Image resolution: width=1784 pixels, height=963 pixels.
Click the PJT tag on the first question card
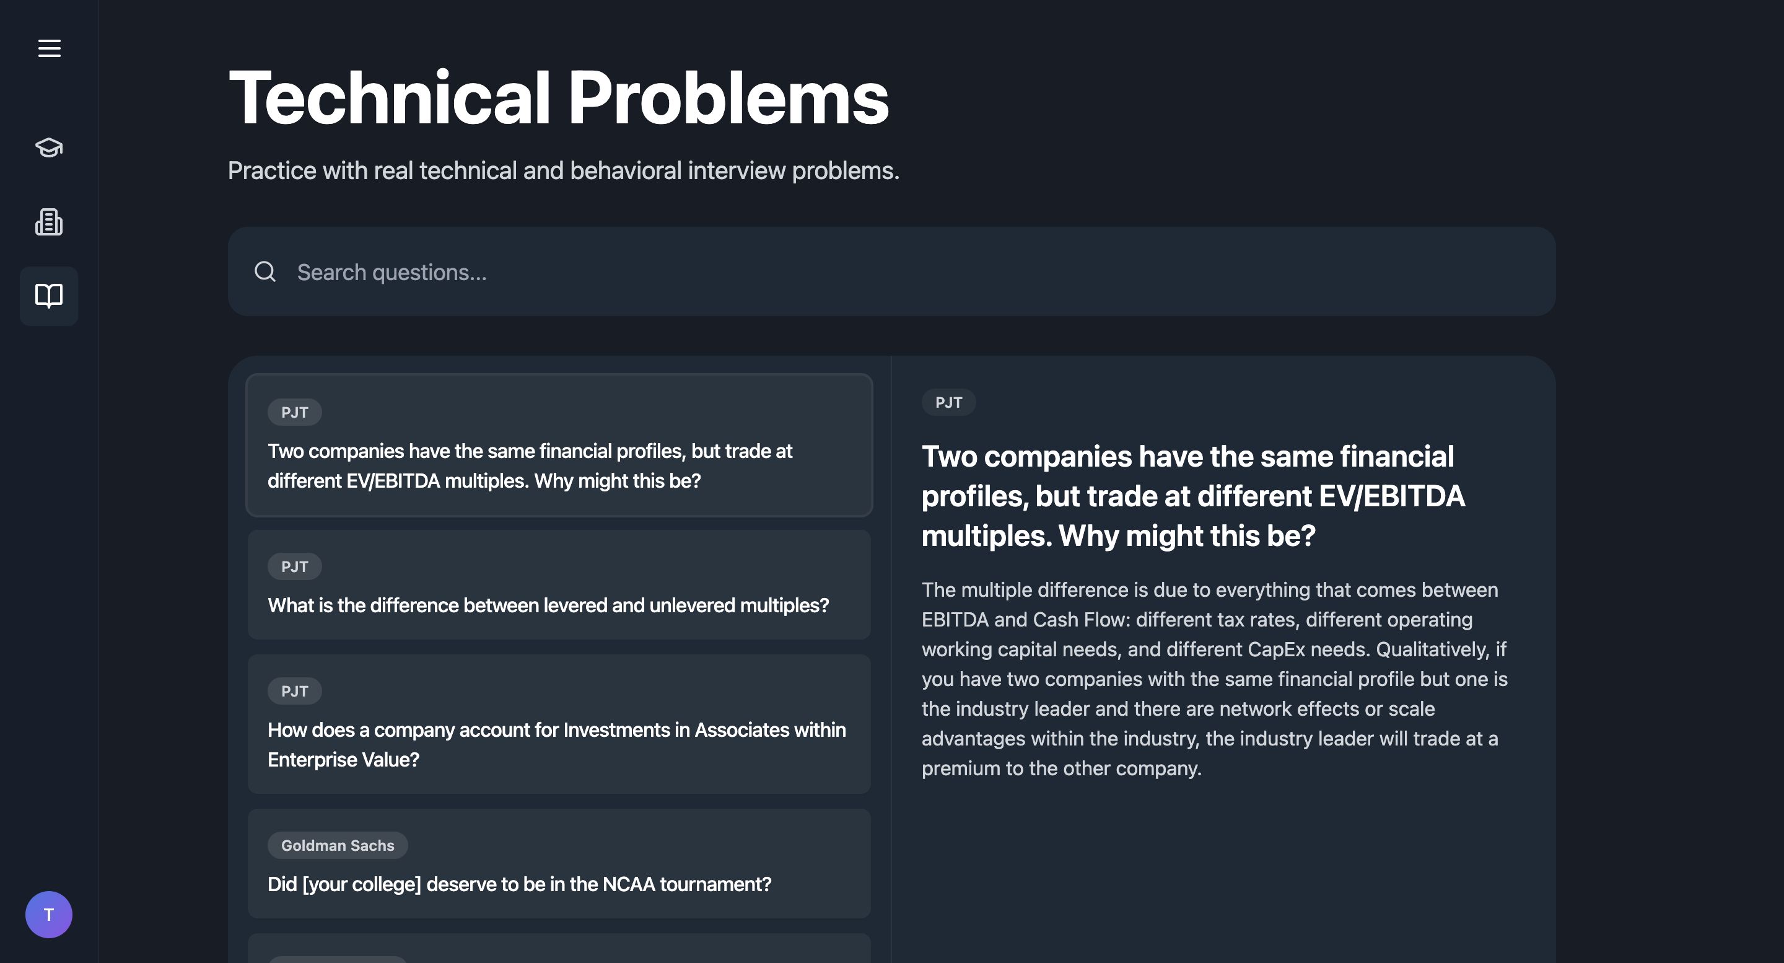click(x=294, y=412)
